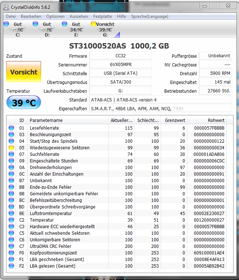239x280 pixels.
Task: Click the blue icon for UltraDMA CRC Fehler
Action: 11,246
